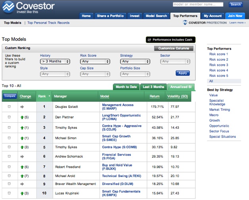Open Top Personal Track Records link
Image resolution: width=249 pixels, height=200 pixels.
pos(48,23)
